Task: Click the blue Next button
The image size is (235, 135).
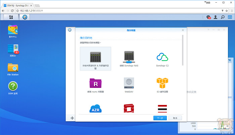Action: click(x=160, y=118)
